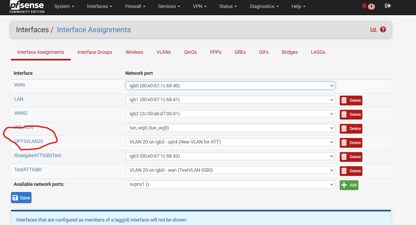This screenshot has height=225, width=416.
Task: Open the Interfaces menu
Action: (x=99, y=6)
